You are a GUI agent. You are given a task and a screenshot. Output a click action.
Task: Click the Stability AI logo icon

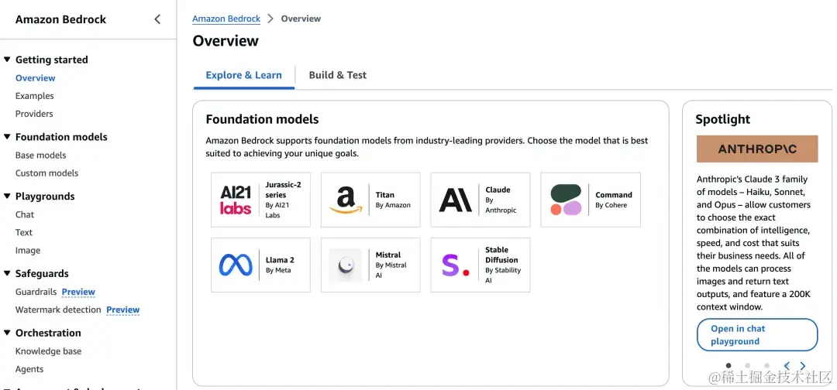(456, 265)
